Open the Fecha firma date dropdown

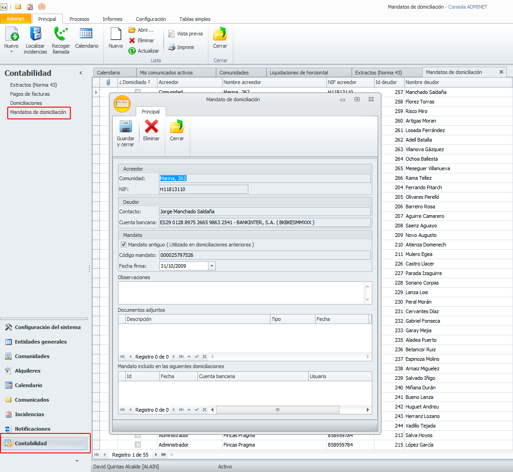(212, 266)
